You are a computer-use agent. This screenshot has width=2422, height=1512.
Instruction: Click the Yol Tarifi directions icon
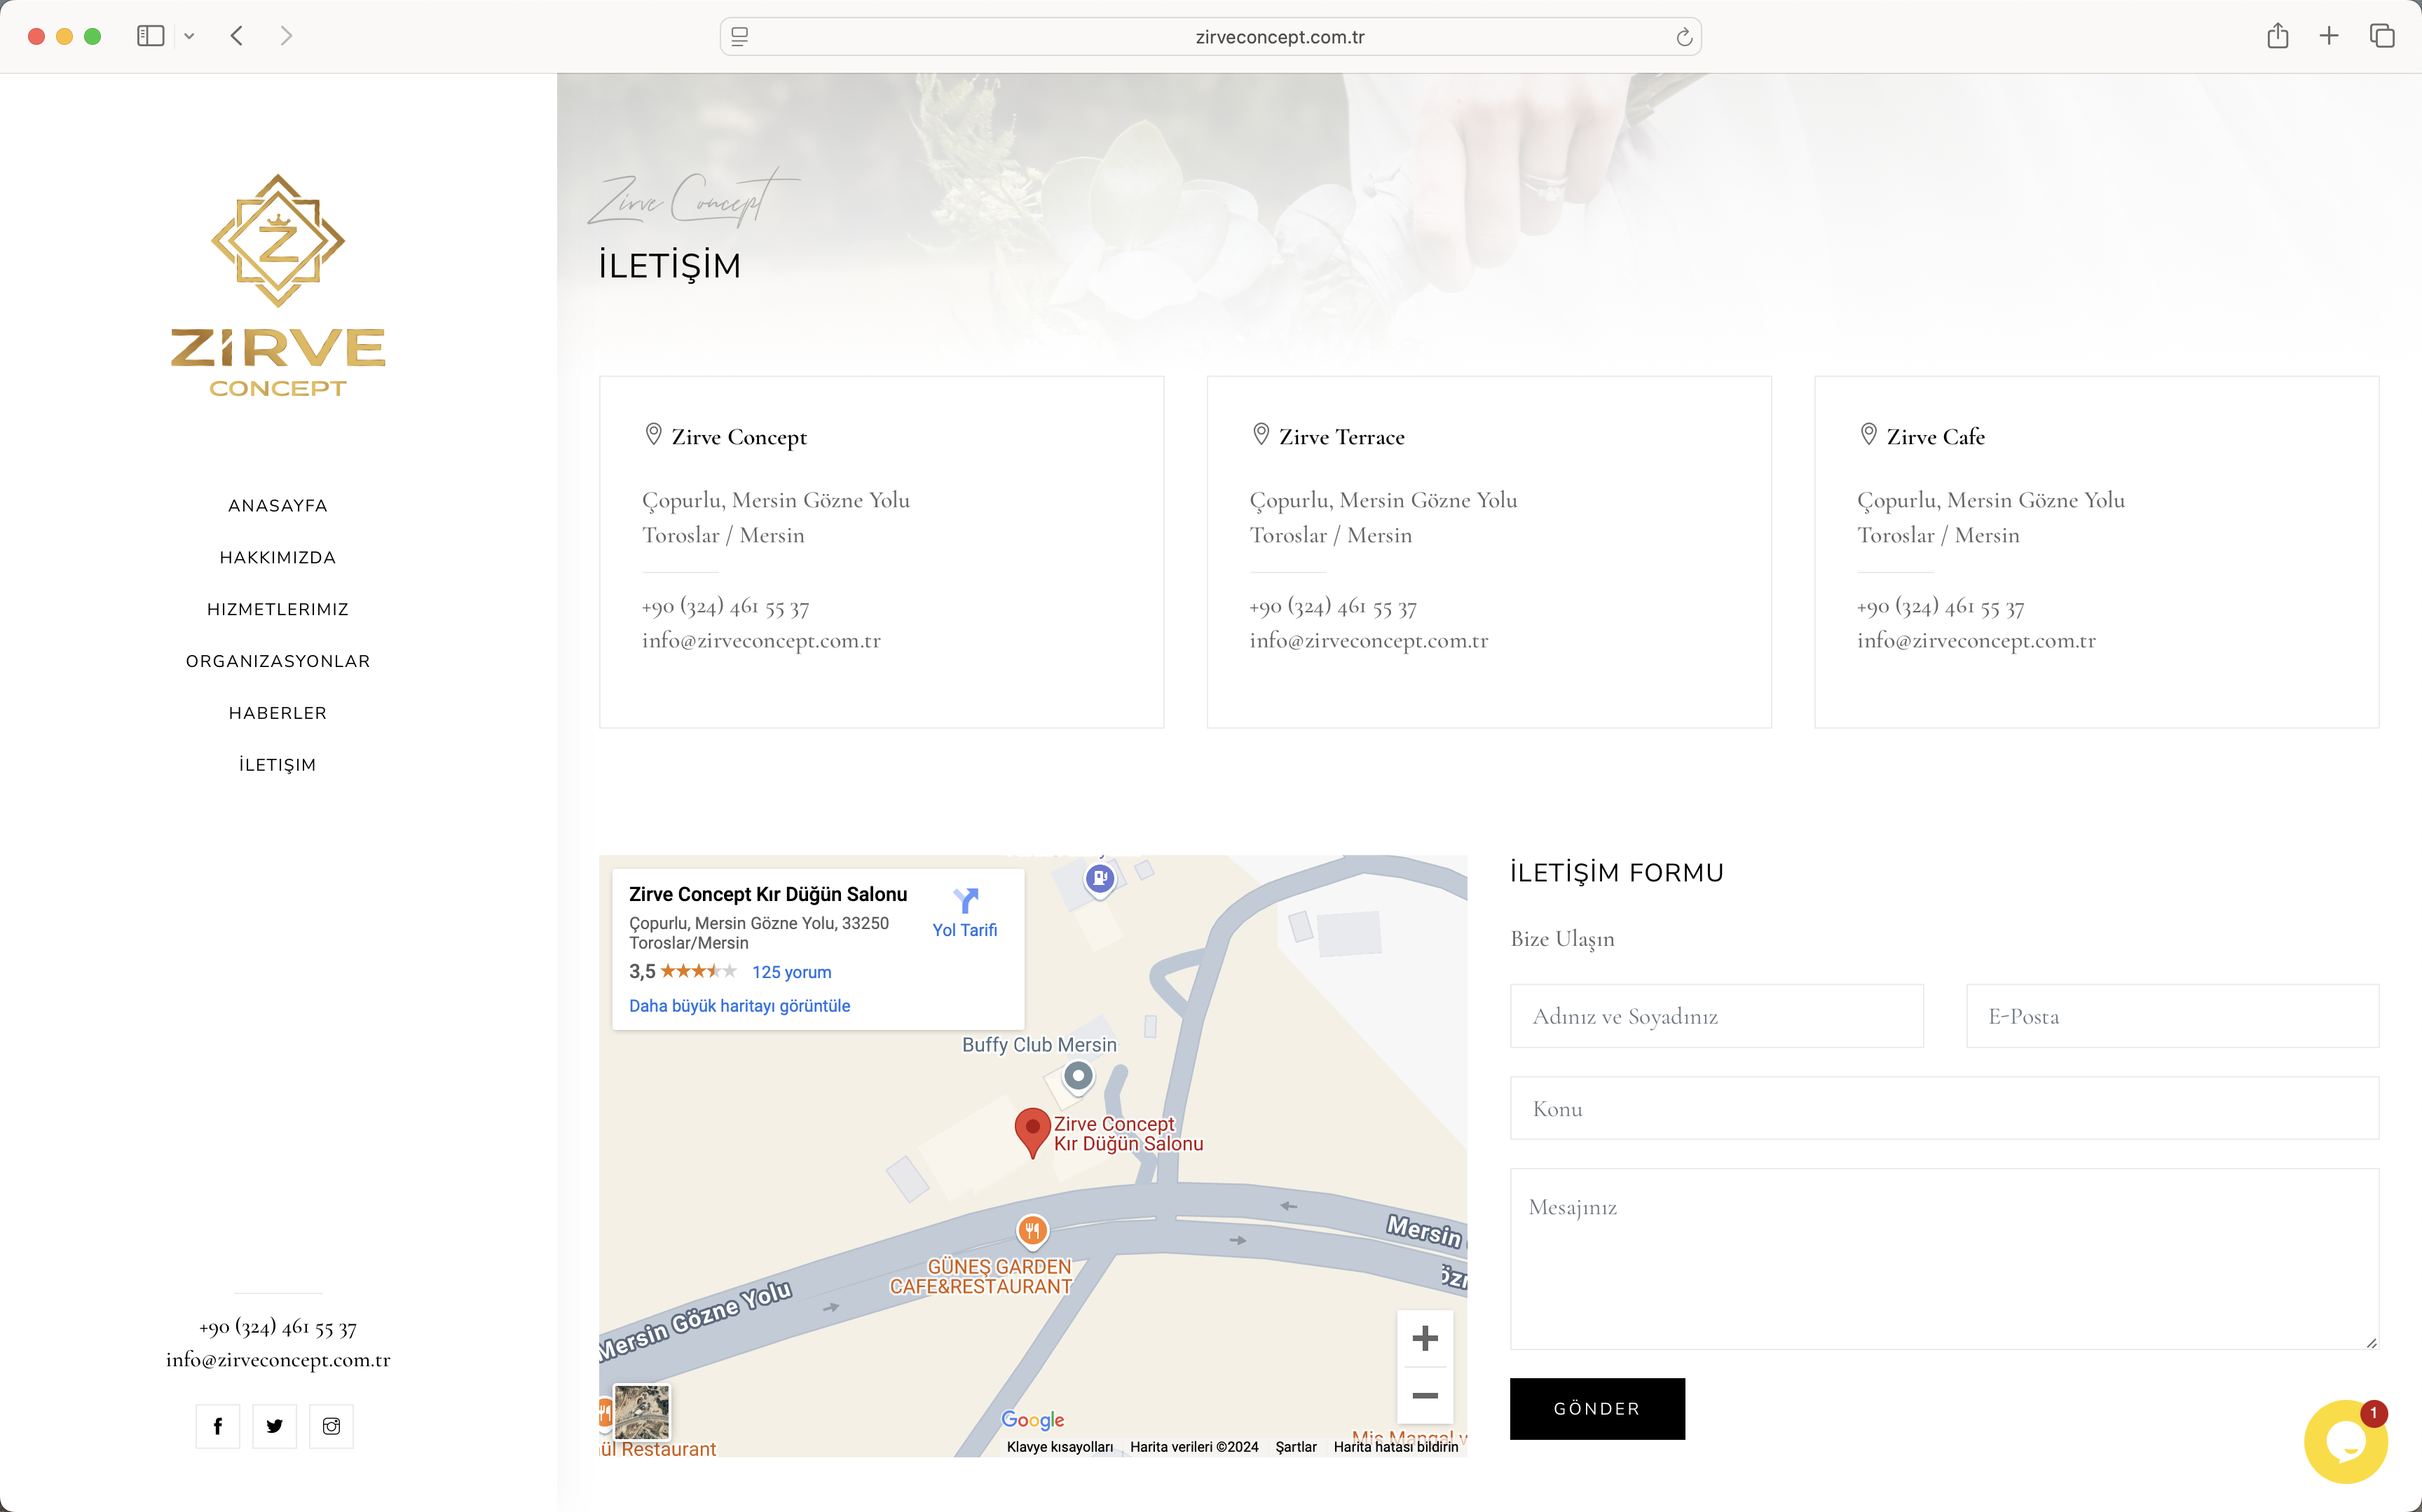tap(964, 901)
